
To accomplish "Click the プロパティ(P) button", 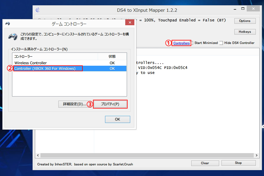I will [x=110, y=104].
